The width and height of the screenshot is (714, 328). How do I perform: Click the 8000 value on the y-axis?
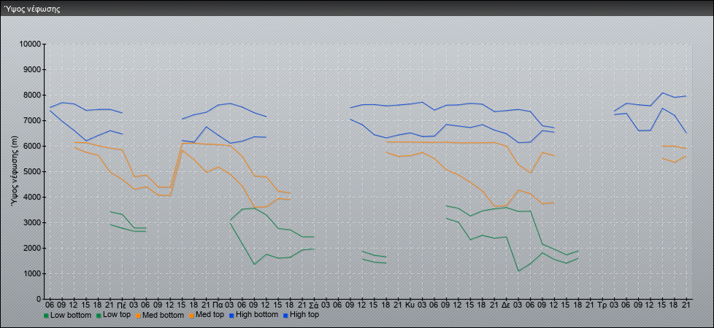click(x=32, y=95)
